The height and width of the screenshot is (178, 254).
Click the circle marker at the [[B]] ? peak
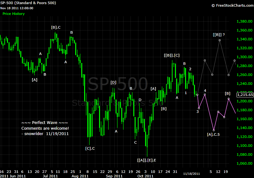[x=220, y=40]
